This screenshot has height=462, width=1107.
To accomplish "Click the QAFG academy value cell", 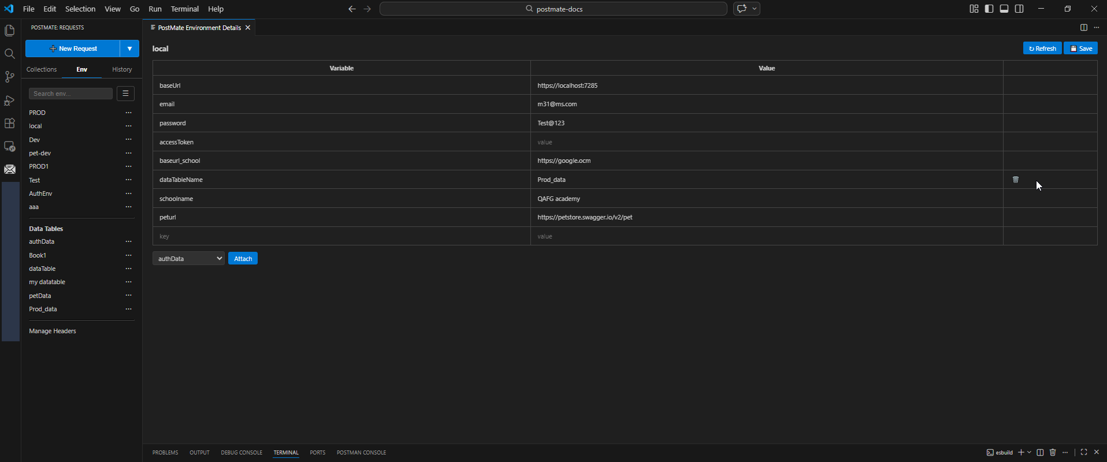I will (767, 199).
